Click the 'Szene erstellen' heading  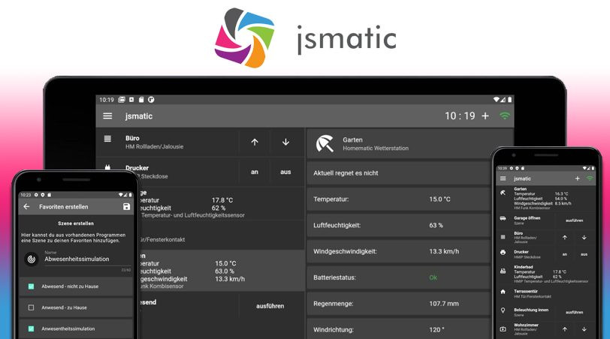(76, 223)
